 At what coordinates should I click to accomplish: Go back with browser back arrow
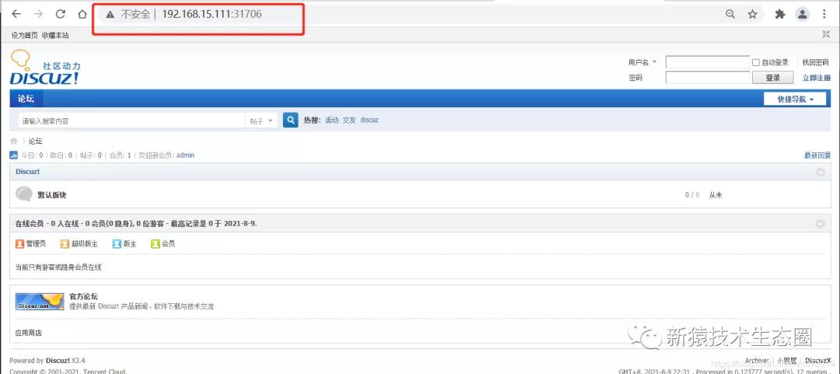(16, 15)
